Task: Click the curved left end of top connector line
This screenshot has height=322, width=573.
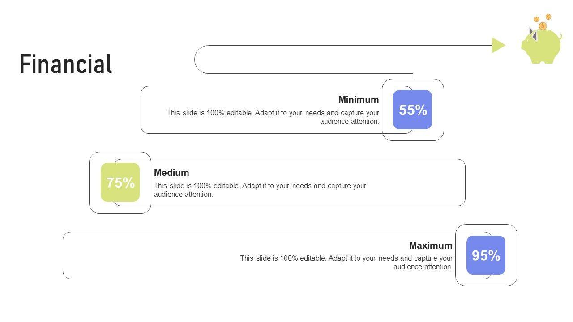Action: click(195, 59)
